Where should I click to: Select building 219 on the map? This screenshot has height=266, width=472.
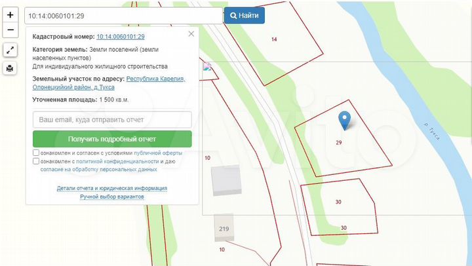(224, 230)
